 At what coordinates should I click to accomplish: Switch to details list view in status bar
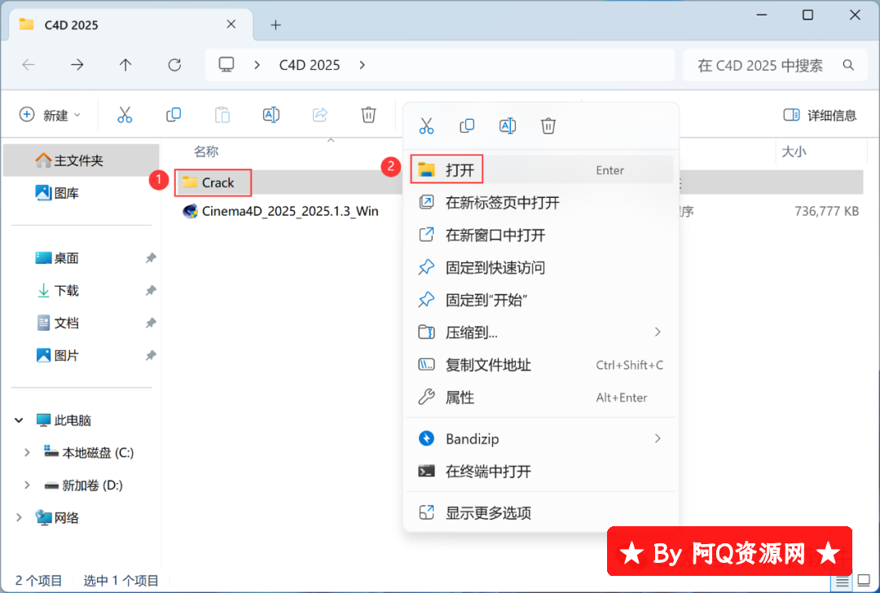pos(842,582)
